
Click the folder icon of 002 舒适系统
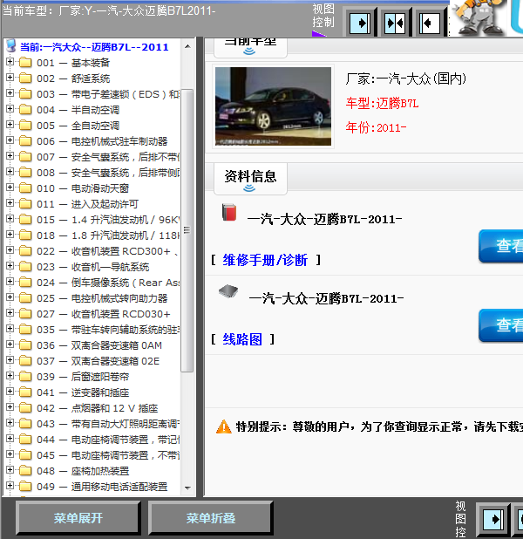click(25, 78)
